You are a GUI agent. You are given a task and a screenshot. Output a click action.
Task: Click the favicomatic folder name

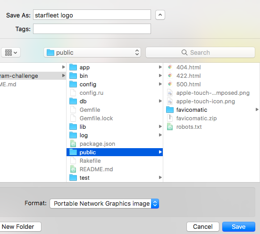pos(192,110)
